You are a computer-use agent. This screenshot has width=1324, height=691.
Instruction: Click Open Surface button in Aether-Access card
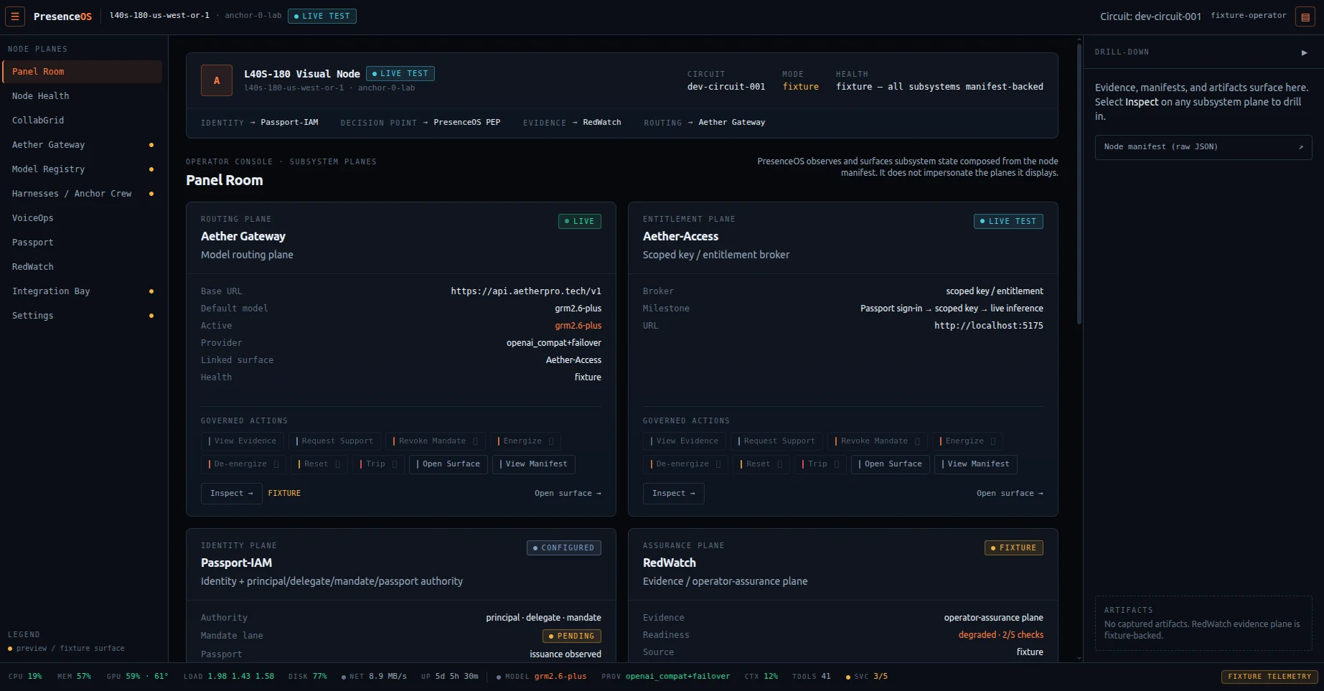tap(891, 464)
